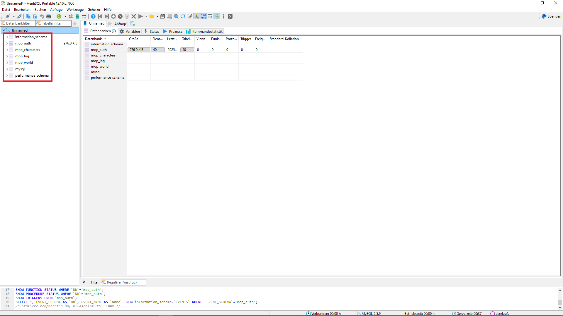Viewport: 563px width, 316px height.
Task: Click the export CSV grid icon
Action: pos(77,16)
